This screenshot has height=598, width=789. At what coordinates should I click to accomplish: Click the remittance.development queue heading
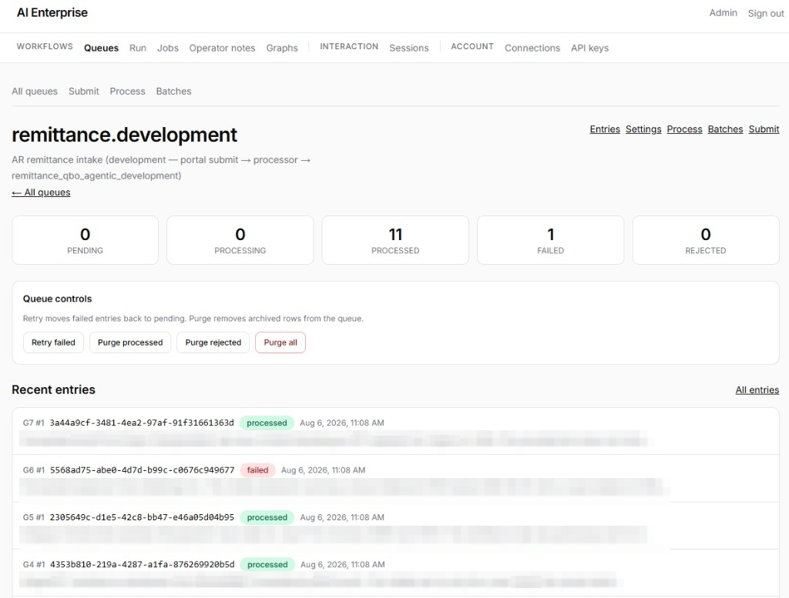[x=124, y=135]
